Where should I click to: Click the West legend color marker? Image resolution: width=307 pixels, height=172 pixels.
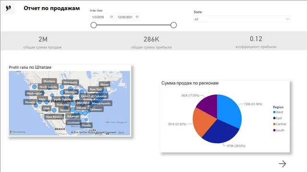coord(274,112)
